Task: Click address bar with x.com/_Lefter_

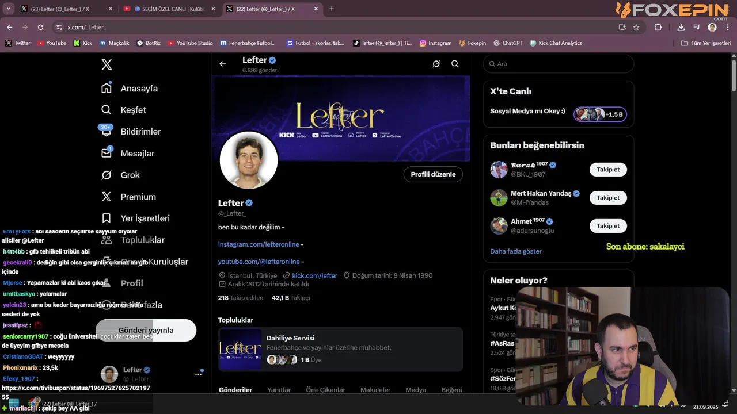Action: coord(334,27)
